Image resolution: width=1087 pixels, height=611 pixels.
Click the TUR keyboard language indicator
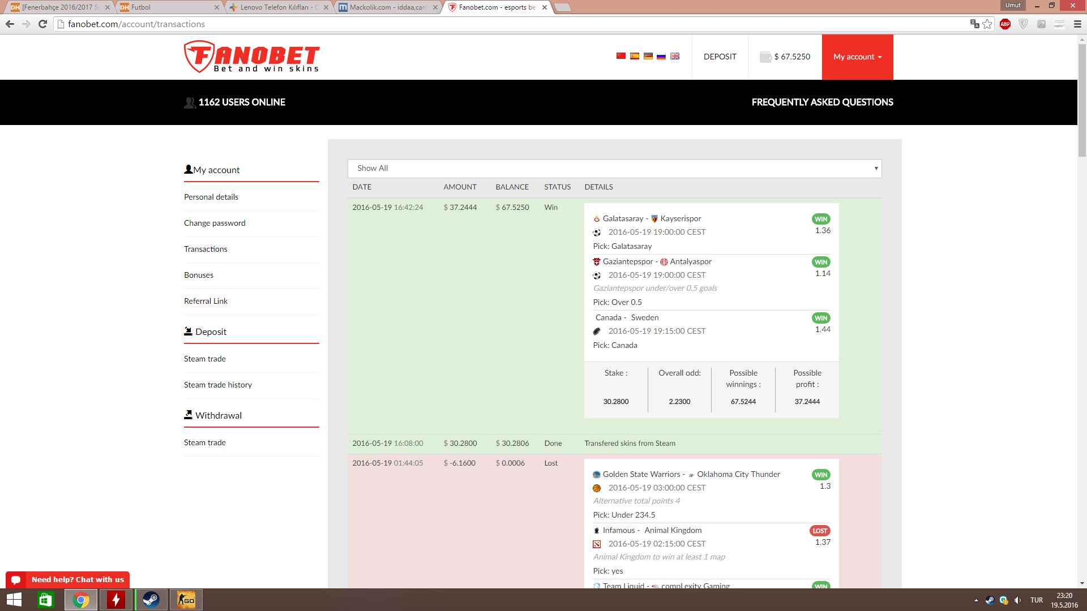[x=1036, y=600]
